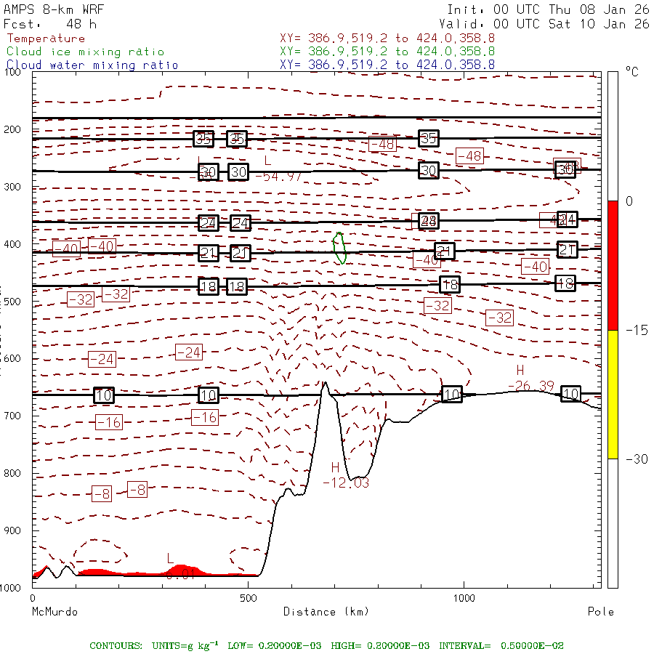Click the "HIGH= 0.20000E-03" footer value
The image size is (654, 654).
(380, 646)
